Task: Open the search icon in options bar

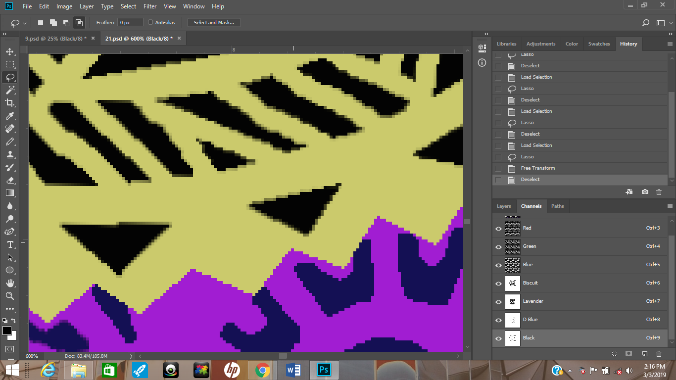Action: [645, 23]
